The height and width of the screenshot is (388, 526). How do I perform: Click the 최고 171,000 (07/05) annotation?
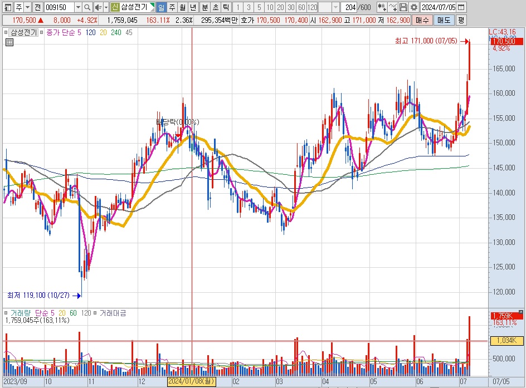tap(426, 41)
